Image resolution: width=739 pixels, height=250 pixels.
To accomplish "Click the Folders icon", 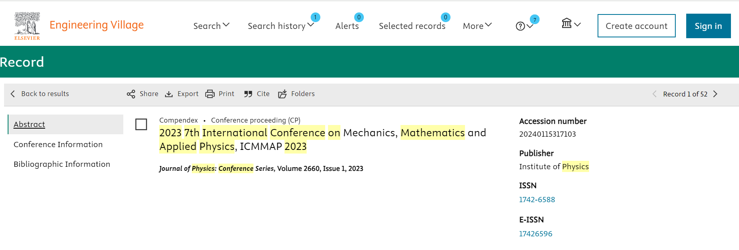I will (x=282, y=94).
